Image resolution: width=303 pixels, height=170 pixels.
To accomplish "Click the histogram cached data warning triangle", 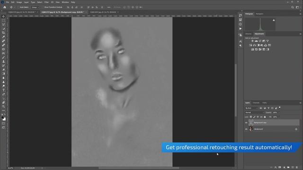I will [x=274, y=20].
